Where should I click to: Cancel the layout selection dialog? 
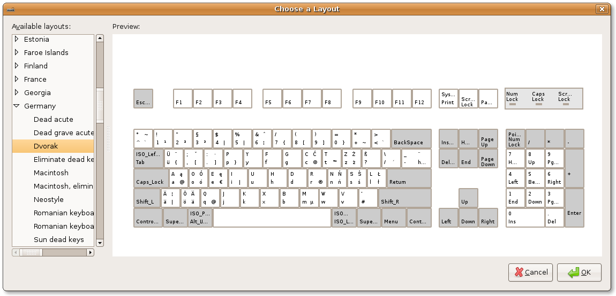point(530,272)
